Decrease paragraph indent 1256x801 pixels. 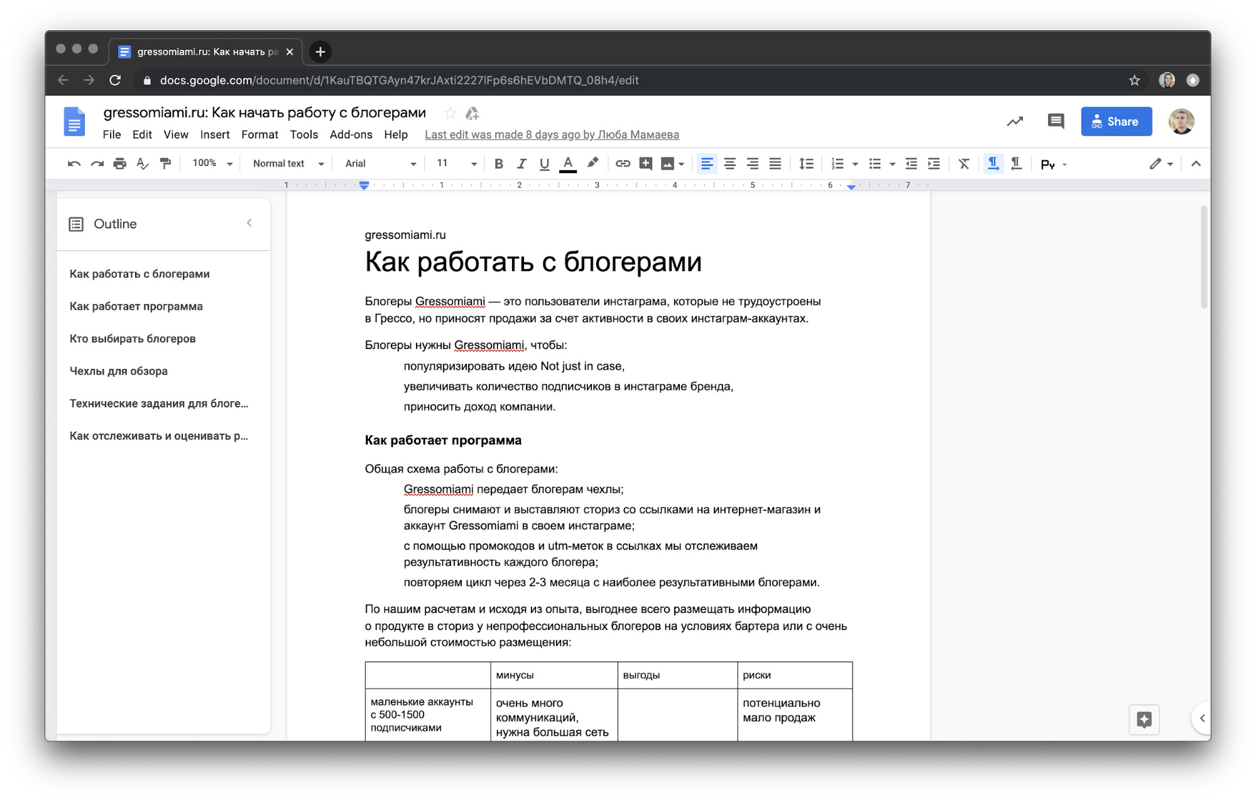coord(911,164)
